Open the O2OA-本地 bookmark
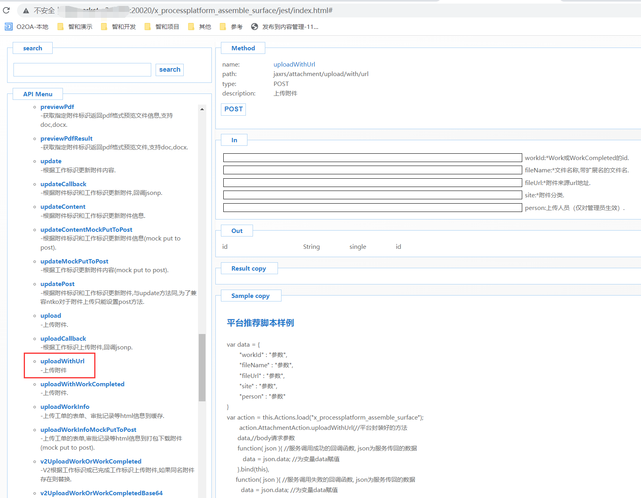641x498 pixels. pos(27,27)
